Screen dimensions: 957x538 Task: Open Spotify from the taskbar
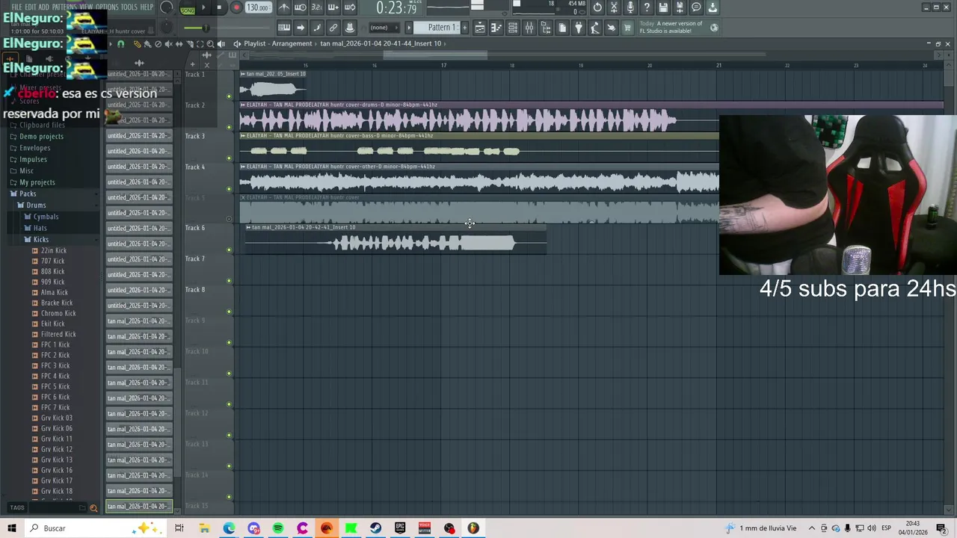(x=278, y=528)
